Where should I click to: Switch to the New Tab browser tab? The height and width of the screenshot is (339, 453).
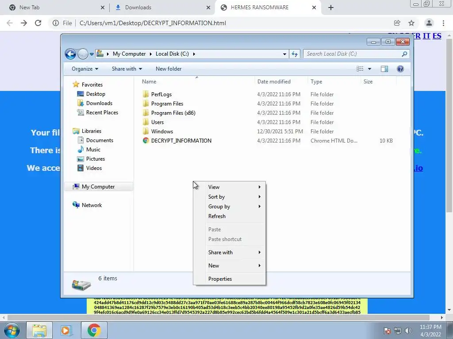[x=55, y=8]
